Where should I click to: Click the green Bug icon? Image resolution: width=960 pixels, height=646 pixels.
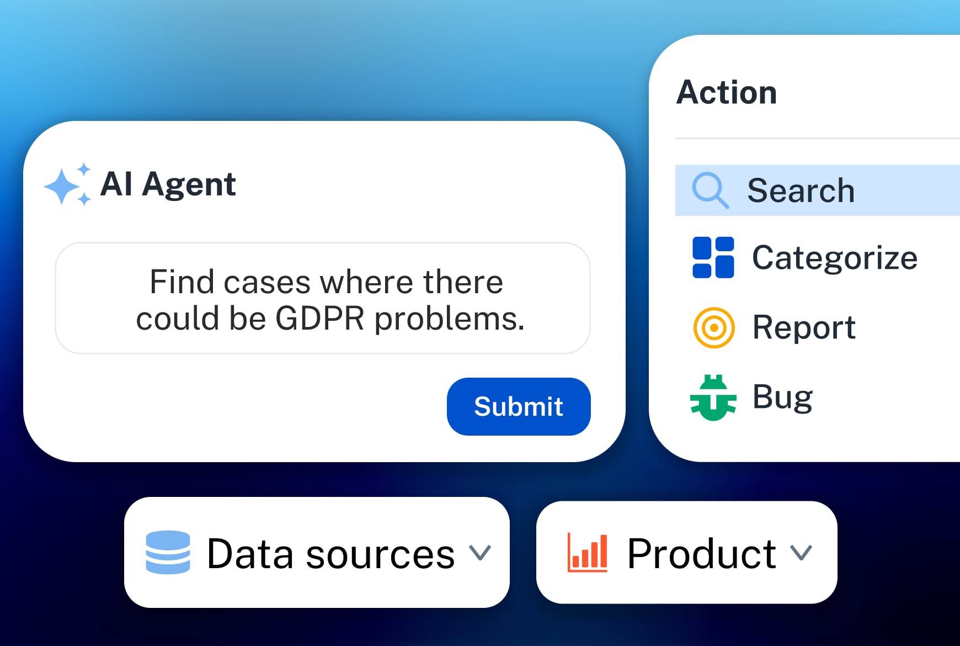713,398
